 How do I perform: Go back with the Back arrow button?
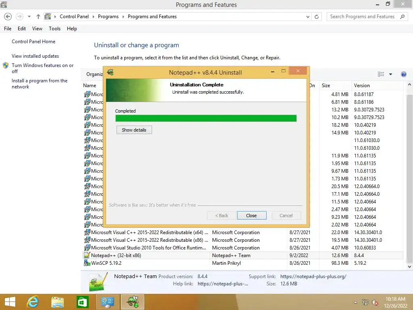pos(8,17)
